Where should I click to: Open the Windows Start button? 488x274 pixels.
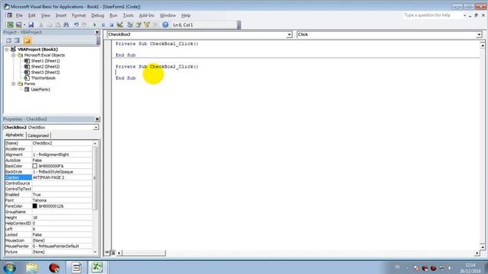click(9, 267)
